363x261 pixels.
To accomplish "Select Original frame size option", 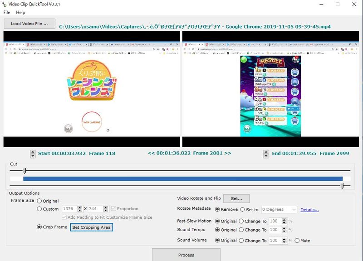I will pos(40,201).
